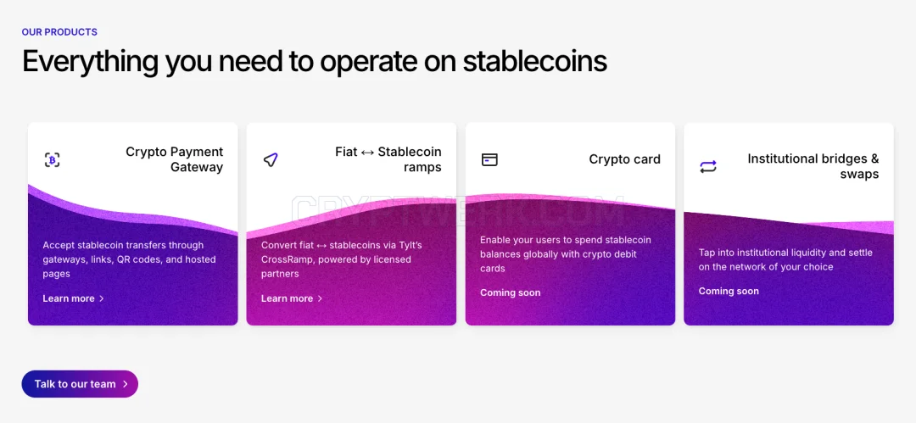Click the Bitcoin scan icon on Payment Gateway card
Screen dimensions: 916x423
(52, 159)
